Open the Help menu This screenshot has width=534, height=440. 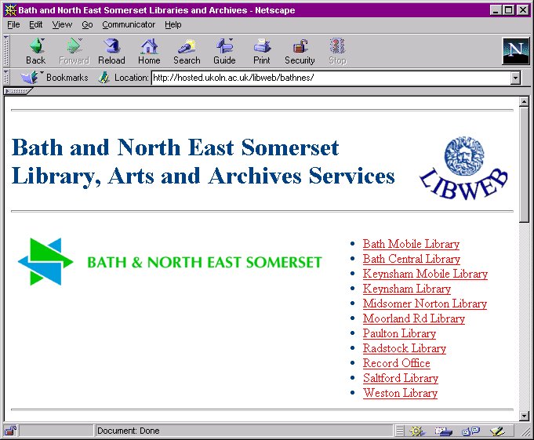tap(173, 24)
